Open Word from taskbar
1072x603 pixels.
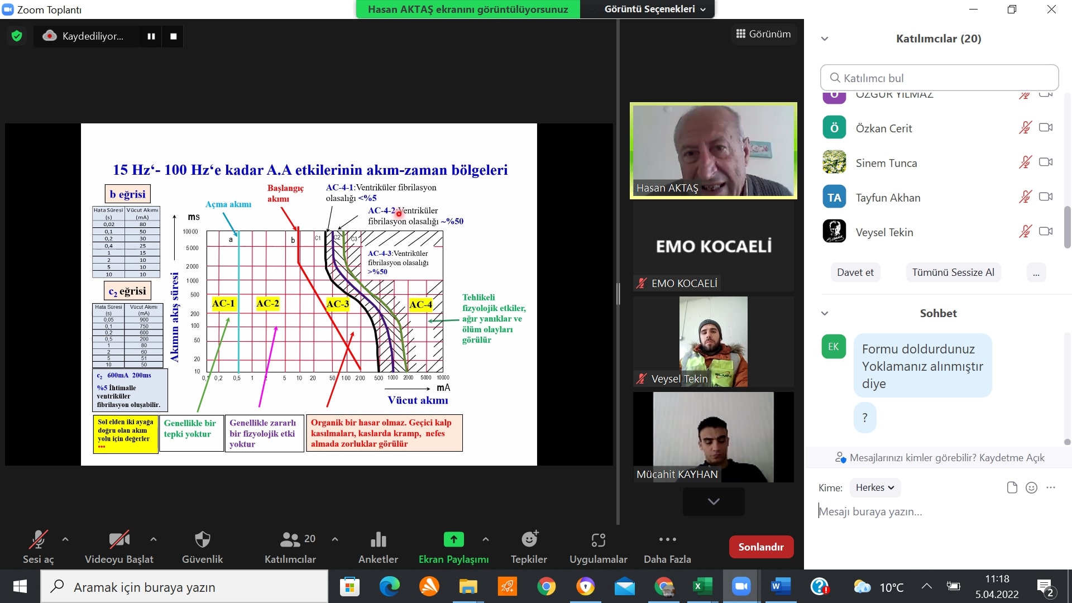pyautogui.click(x=781, y=587)
